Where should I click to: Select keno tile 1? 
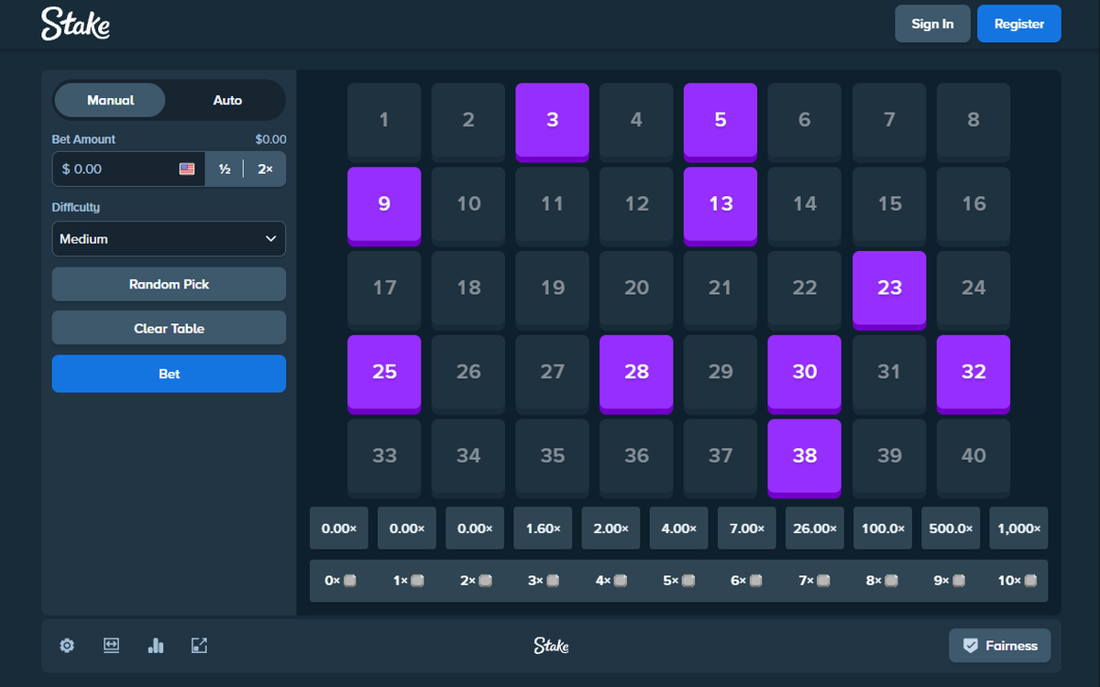[x=384, y=122]
